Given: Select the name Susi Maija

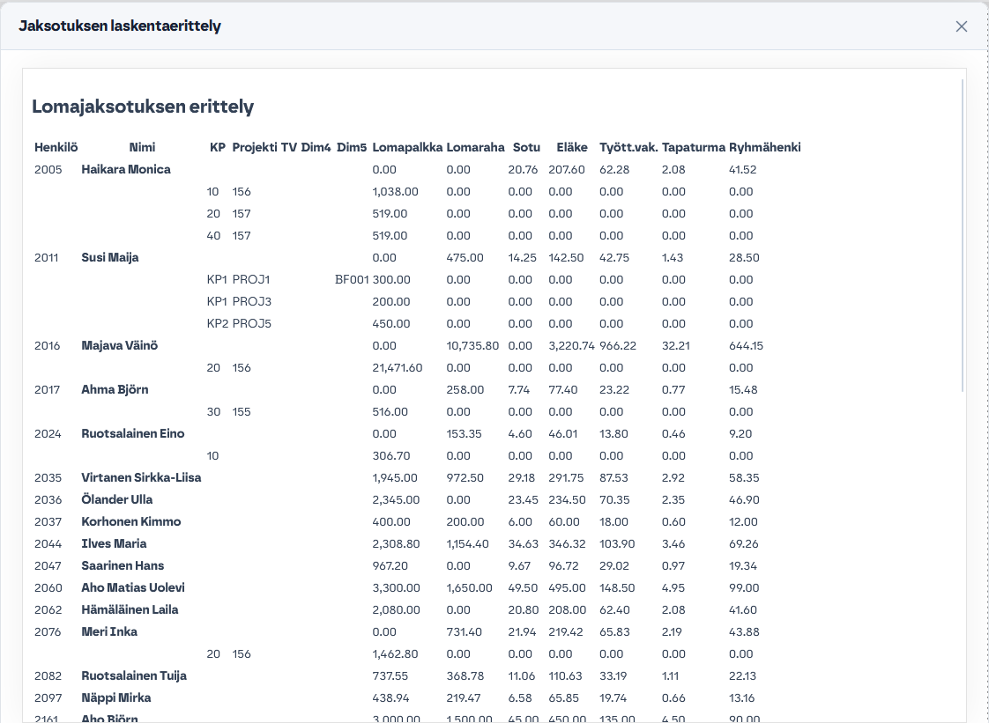Looking at the screenshot, I should click(110, 258).
